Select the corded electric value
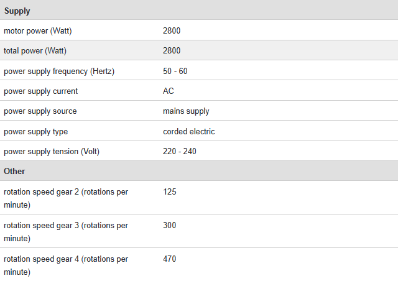 pyautogui.click(x=189, y=132)
